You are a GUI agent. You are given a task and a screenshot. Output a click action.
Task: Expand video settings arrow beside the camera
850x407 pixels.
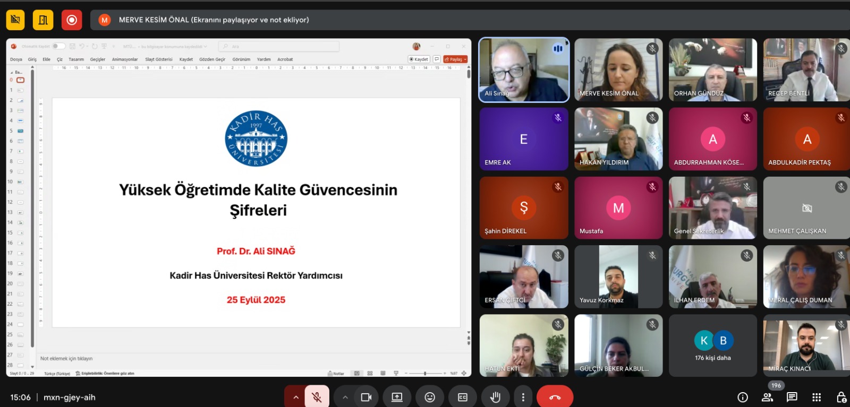click(x=345, y=397)
